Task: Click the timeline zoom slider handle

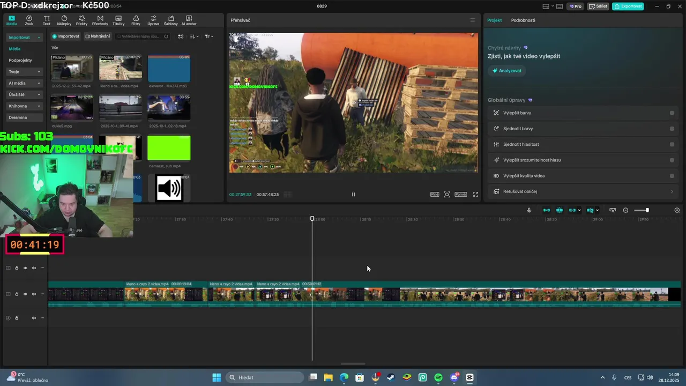Action: (x=647, y=210)
